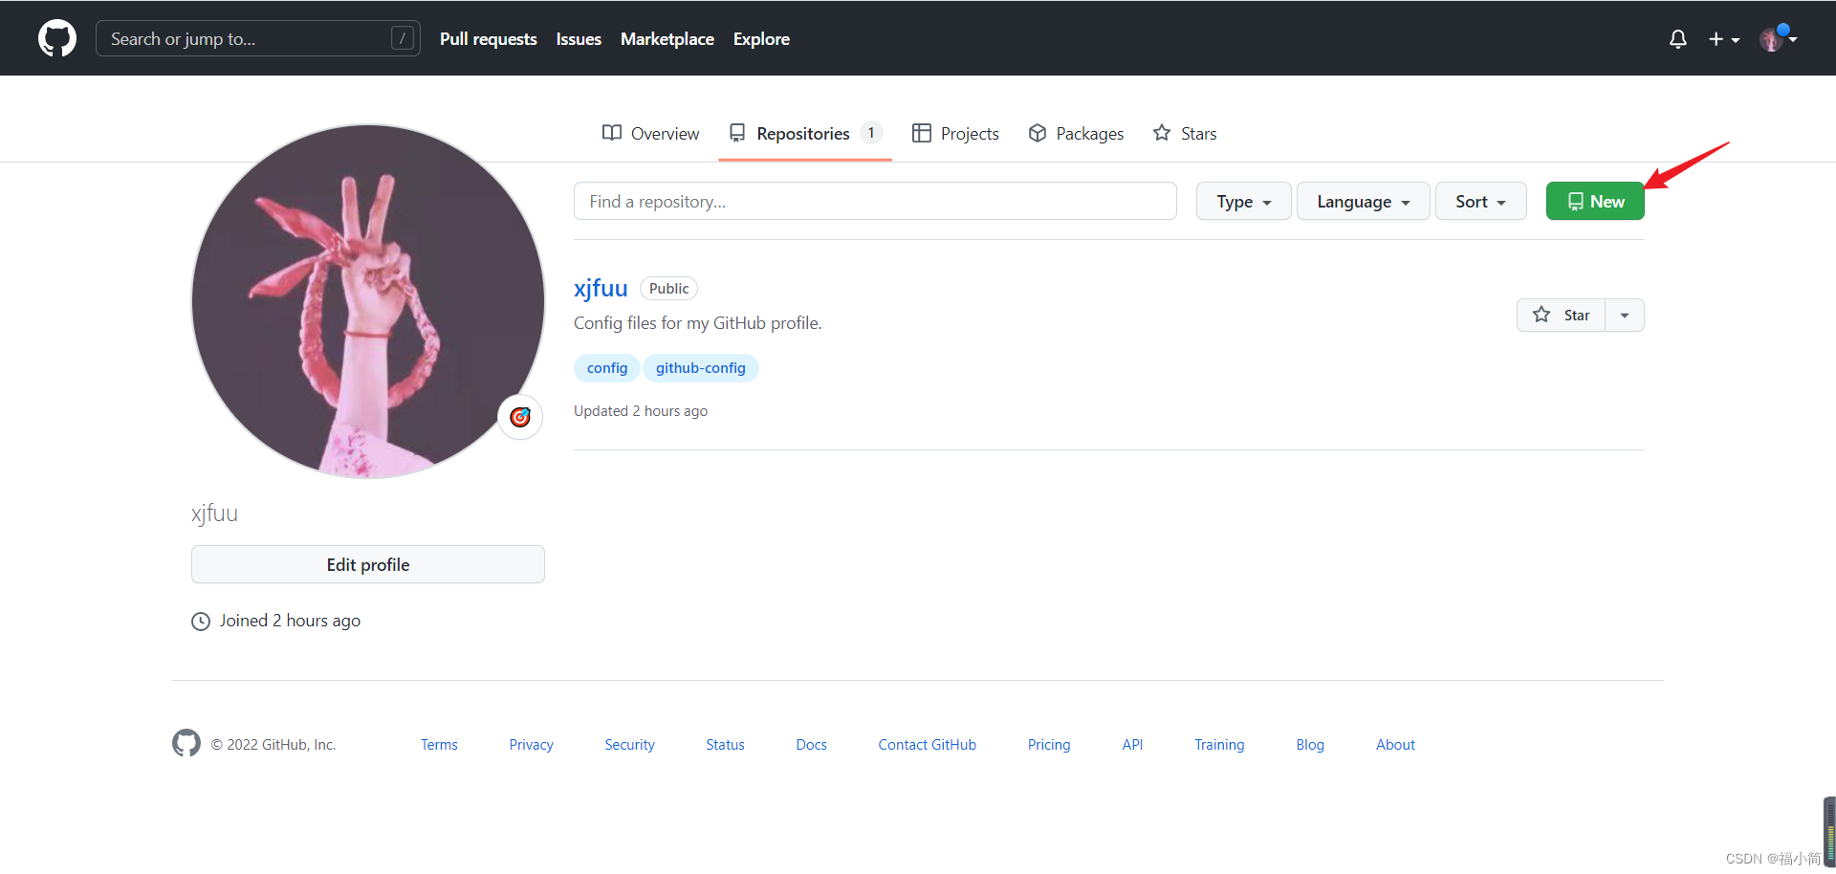The width and height of the screenshot is (1836, 874).
Task: Open Training footer link
Action: coord(1219,744)
